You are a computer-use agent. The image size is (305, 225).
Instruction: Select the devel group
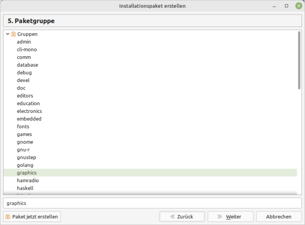pos(150,80)
